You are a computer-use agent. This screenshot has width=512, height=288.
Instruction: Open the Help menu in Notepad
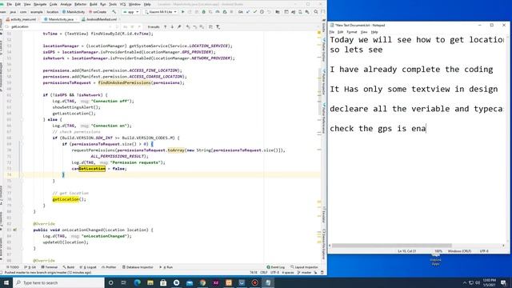(x=374, y=32)
